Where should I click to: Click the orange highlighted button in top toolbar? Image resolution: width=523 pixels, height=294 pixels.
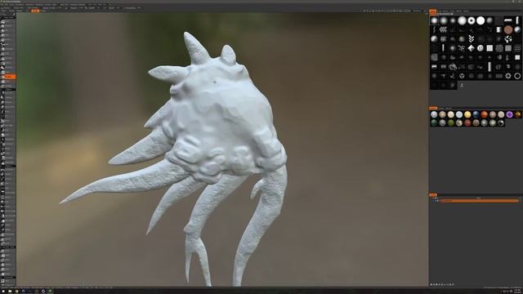[x=35, y=11]
